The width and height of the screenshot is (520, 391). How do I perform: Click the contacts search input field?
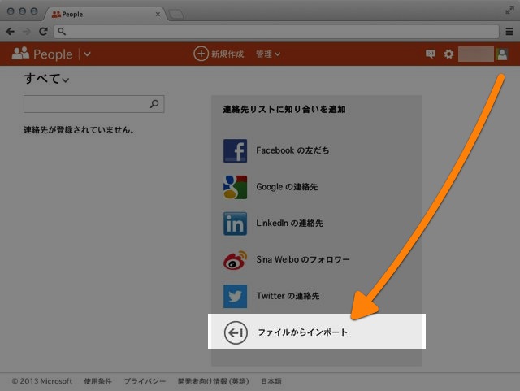94,104
